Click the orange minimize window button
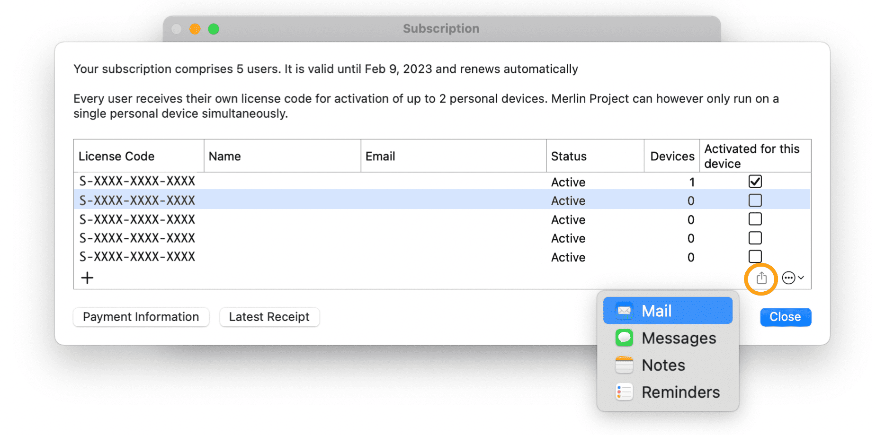This screenshot has width=876, height=435. [x=195, y=29]
